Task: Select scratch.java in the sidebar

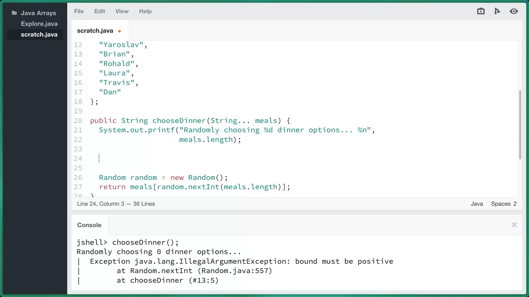Action: tap(35, 34)
